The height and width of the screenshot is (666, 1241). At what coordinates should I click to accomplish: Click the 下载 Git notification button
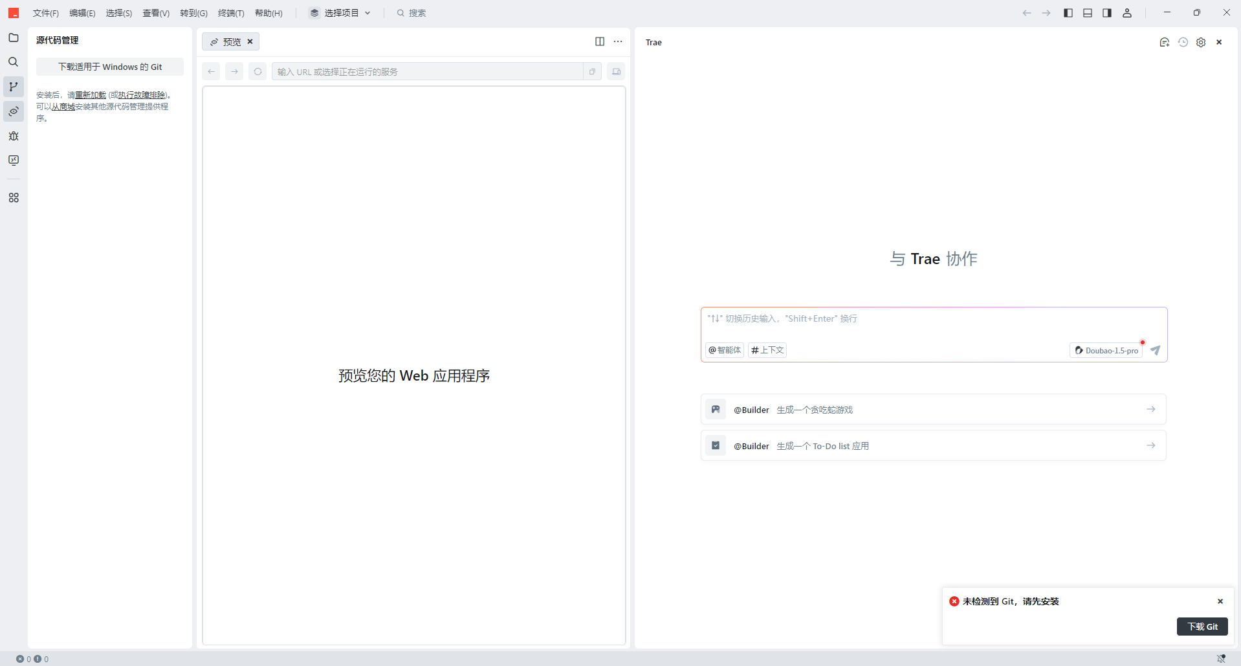[x=1202, y=627]
